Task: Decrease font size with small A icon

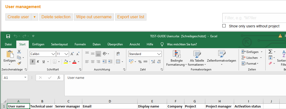Action: pos(78,54)
